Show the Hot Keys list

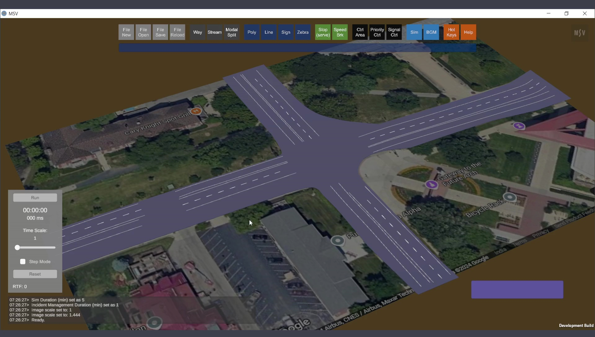click(x=451, y=32)
